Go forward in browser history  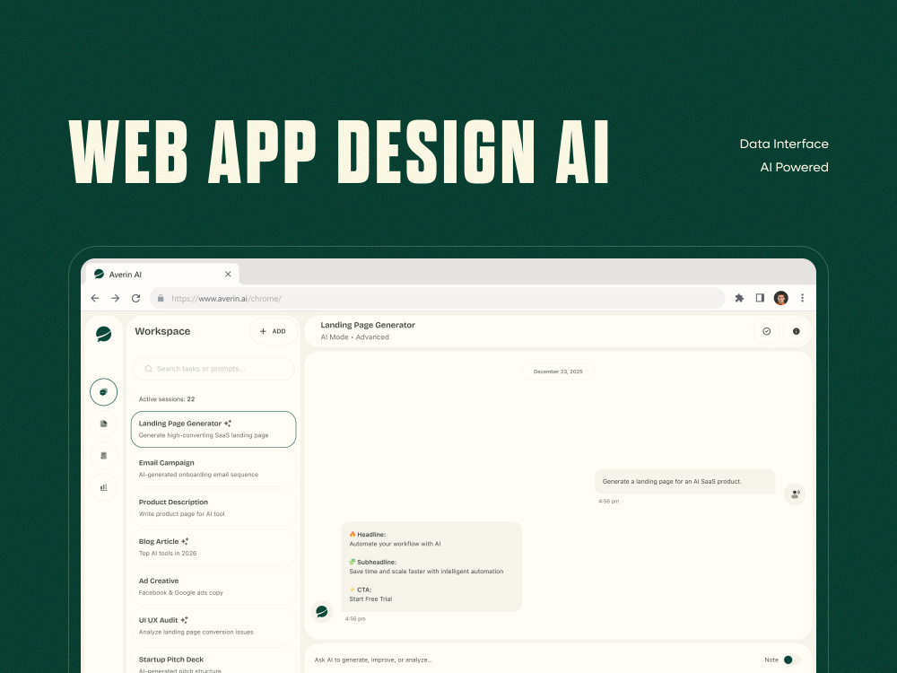pyautogui.click(x=116, y=298)
